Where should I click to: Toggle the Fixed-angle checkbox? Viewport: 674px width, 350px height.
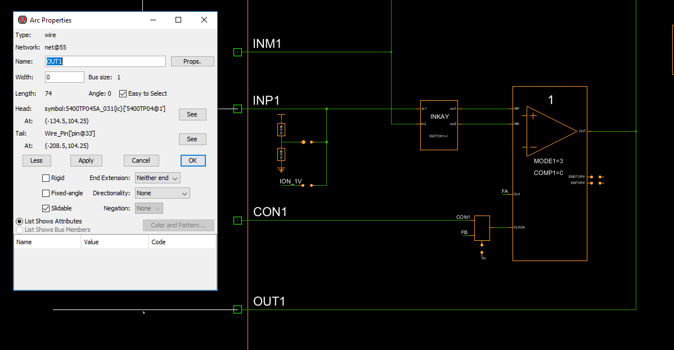tap(46, 193)
